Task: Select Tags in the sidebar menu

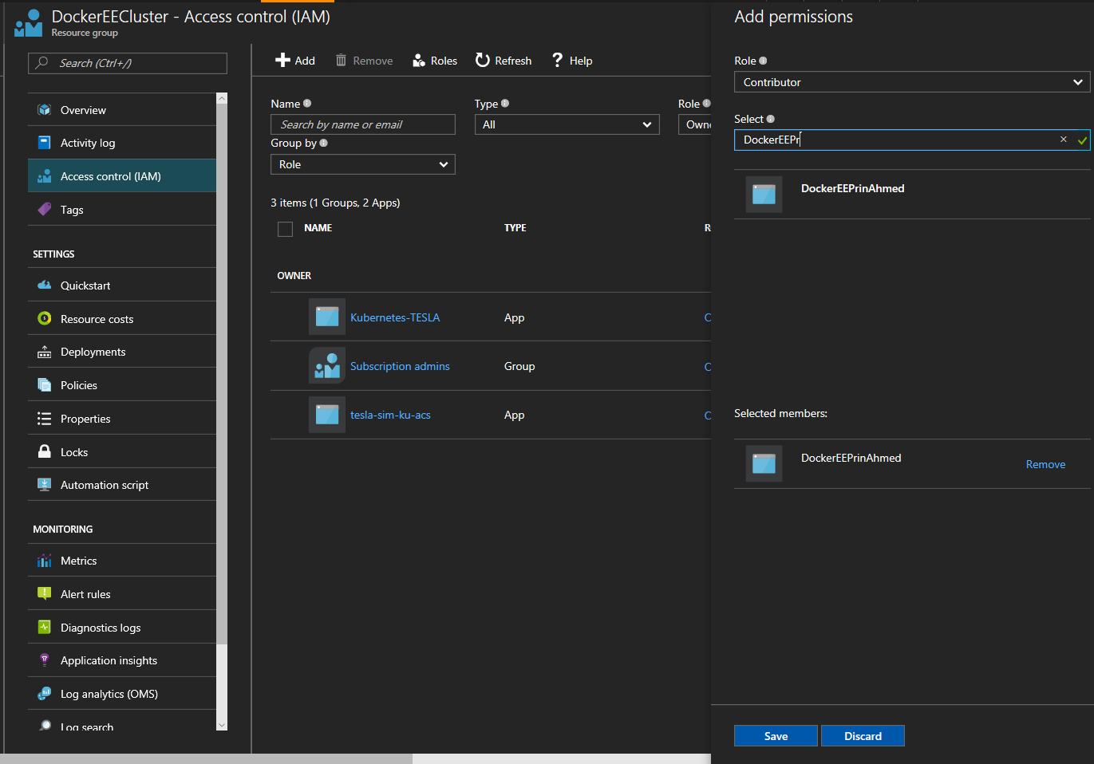Action: pos(122,210)
